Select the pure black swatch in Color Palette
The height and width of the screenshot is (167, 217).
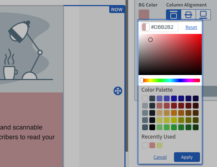152,127
